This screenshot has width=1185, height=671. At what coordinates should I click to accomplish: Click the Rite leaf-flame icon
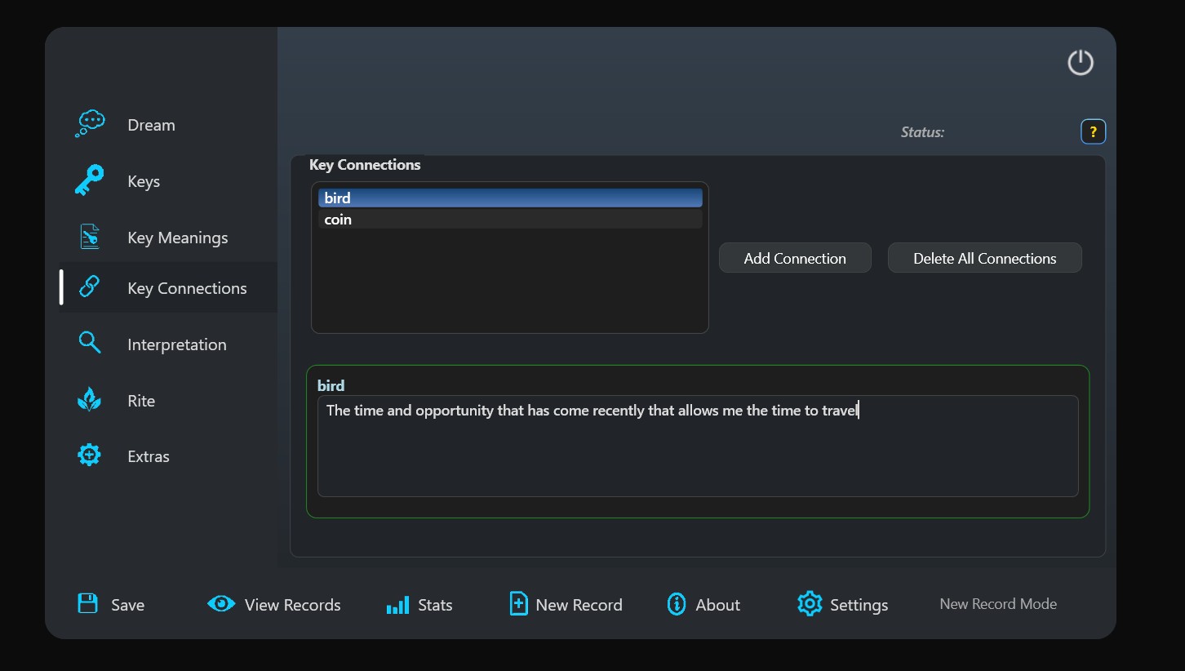[x=89, y=400]
